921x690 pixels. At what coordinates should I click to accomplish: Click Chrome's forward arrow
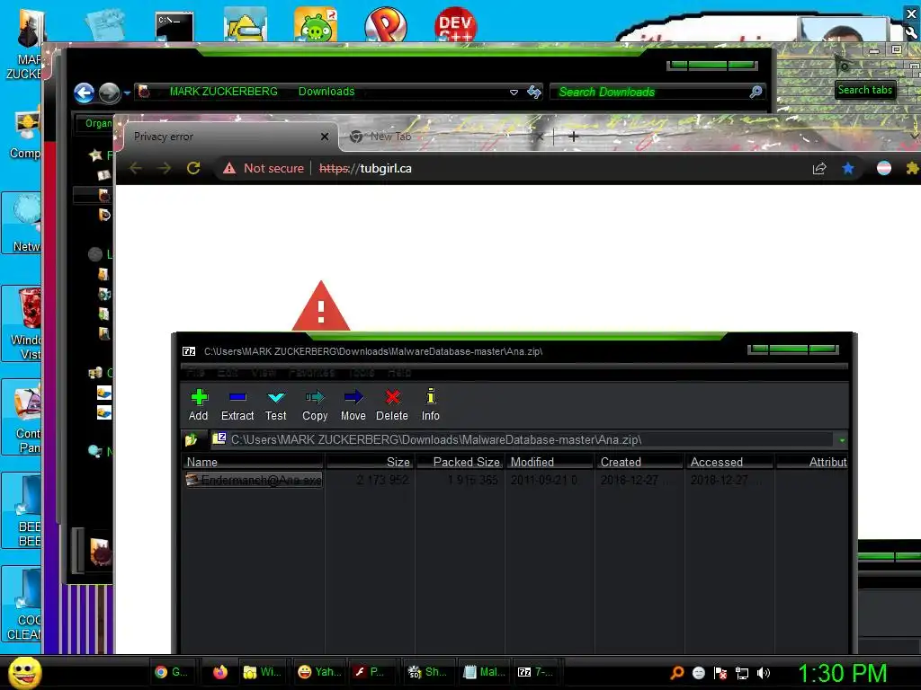(165, 168)
